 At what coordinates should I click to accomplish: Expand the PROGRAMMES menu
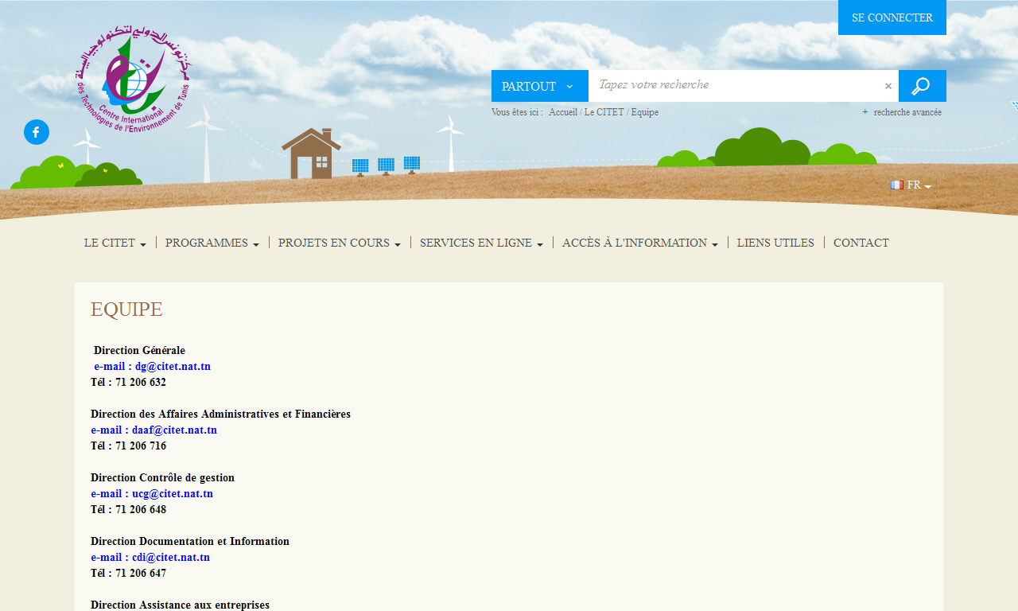(x=212, y=243)
